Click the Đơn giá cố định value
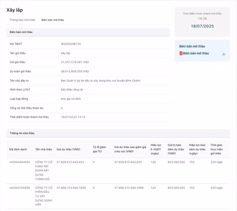Screen dimensions: 237x211 pos(71,99)
